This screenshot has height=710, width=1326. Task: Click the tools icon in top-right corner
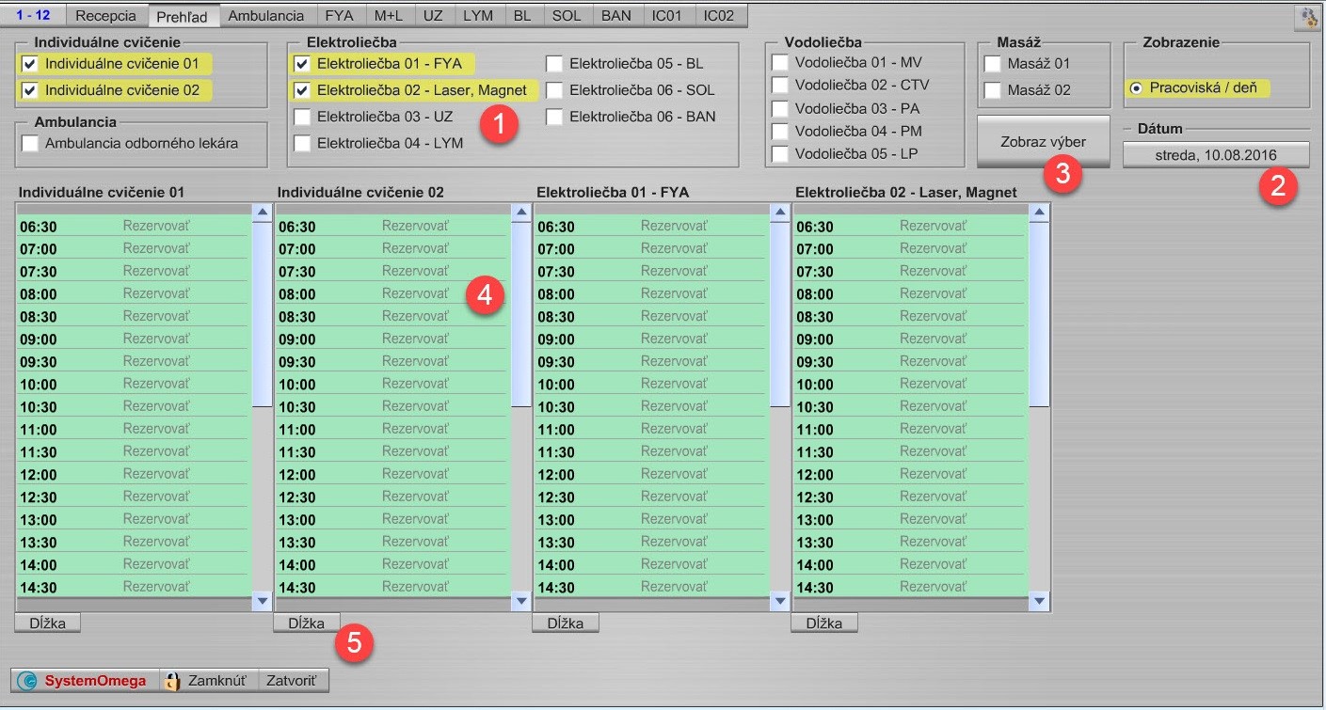tap(1307, 17)
